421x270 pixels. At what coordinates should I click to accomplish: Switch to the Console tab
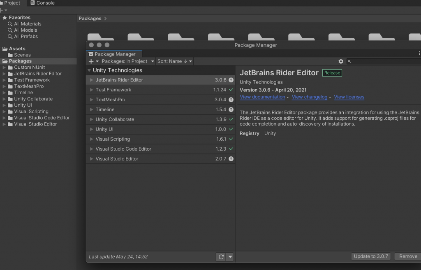point(42,3)
